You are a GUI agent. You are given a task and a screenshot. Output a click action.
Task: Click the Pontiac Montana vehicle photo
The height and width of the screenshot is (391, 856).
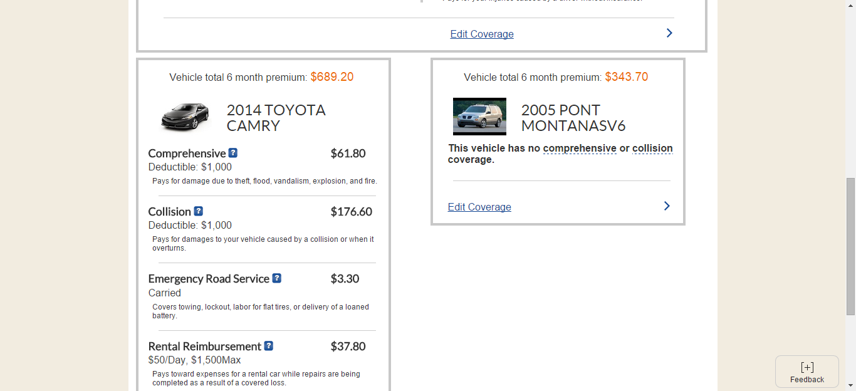point(479,117)
